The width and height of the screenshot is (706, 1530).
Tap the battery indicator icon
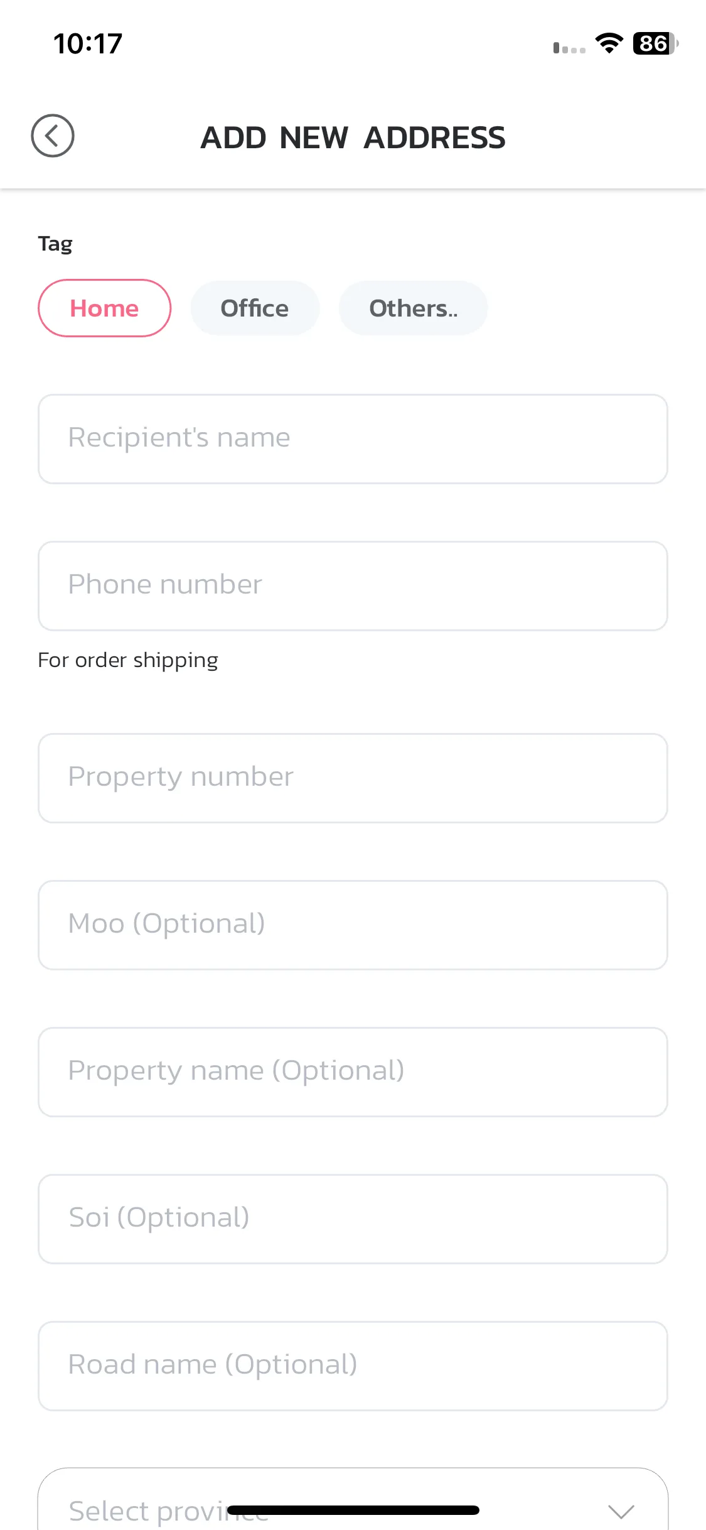coord(655,43)
